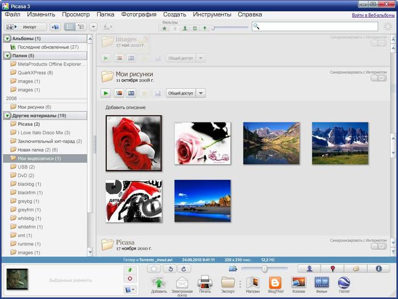Open the Изменить menu
Screen dimensions: 398x299
tap(41, 14)
